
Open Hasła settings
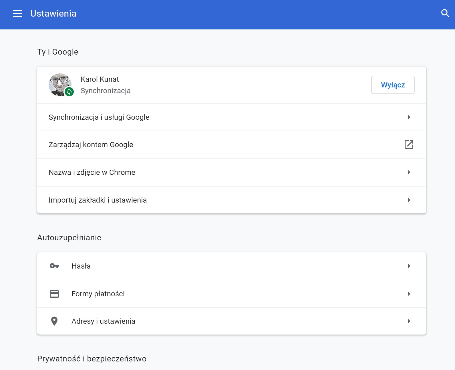point(232,266)
